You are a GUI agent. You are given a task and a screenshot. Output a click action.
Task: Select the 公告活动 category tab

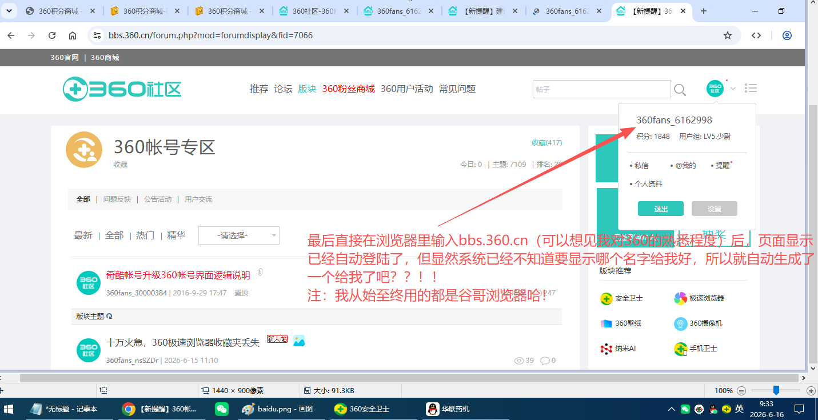[158, 199]
